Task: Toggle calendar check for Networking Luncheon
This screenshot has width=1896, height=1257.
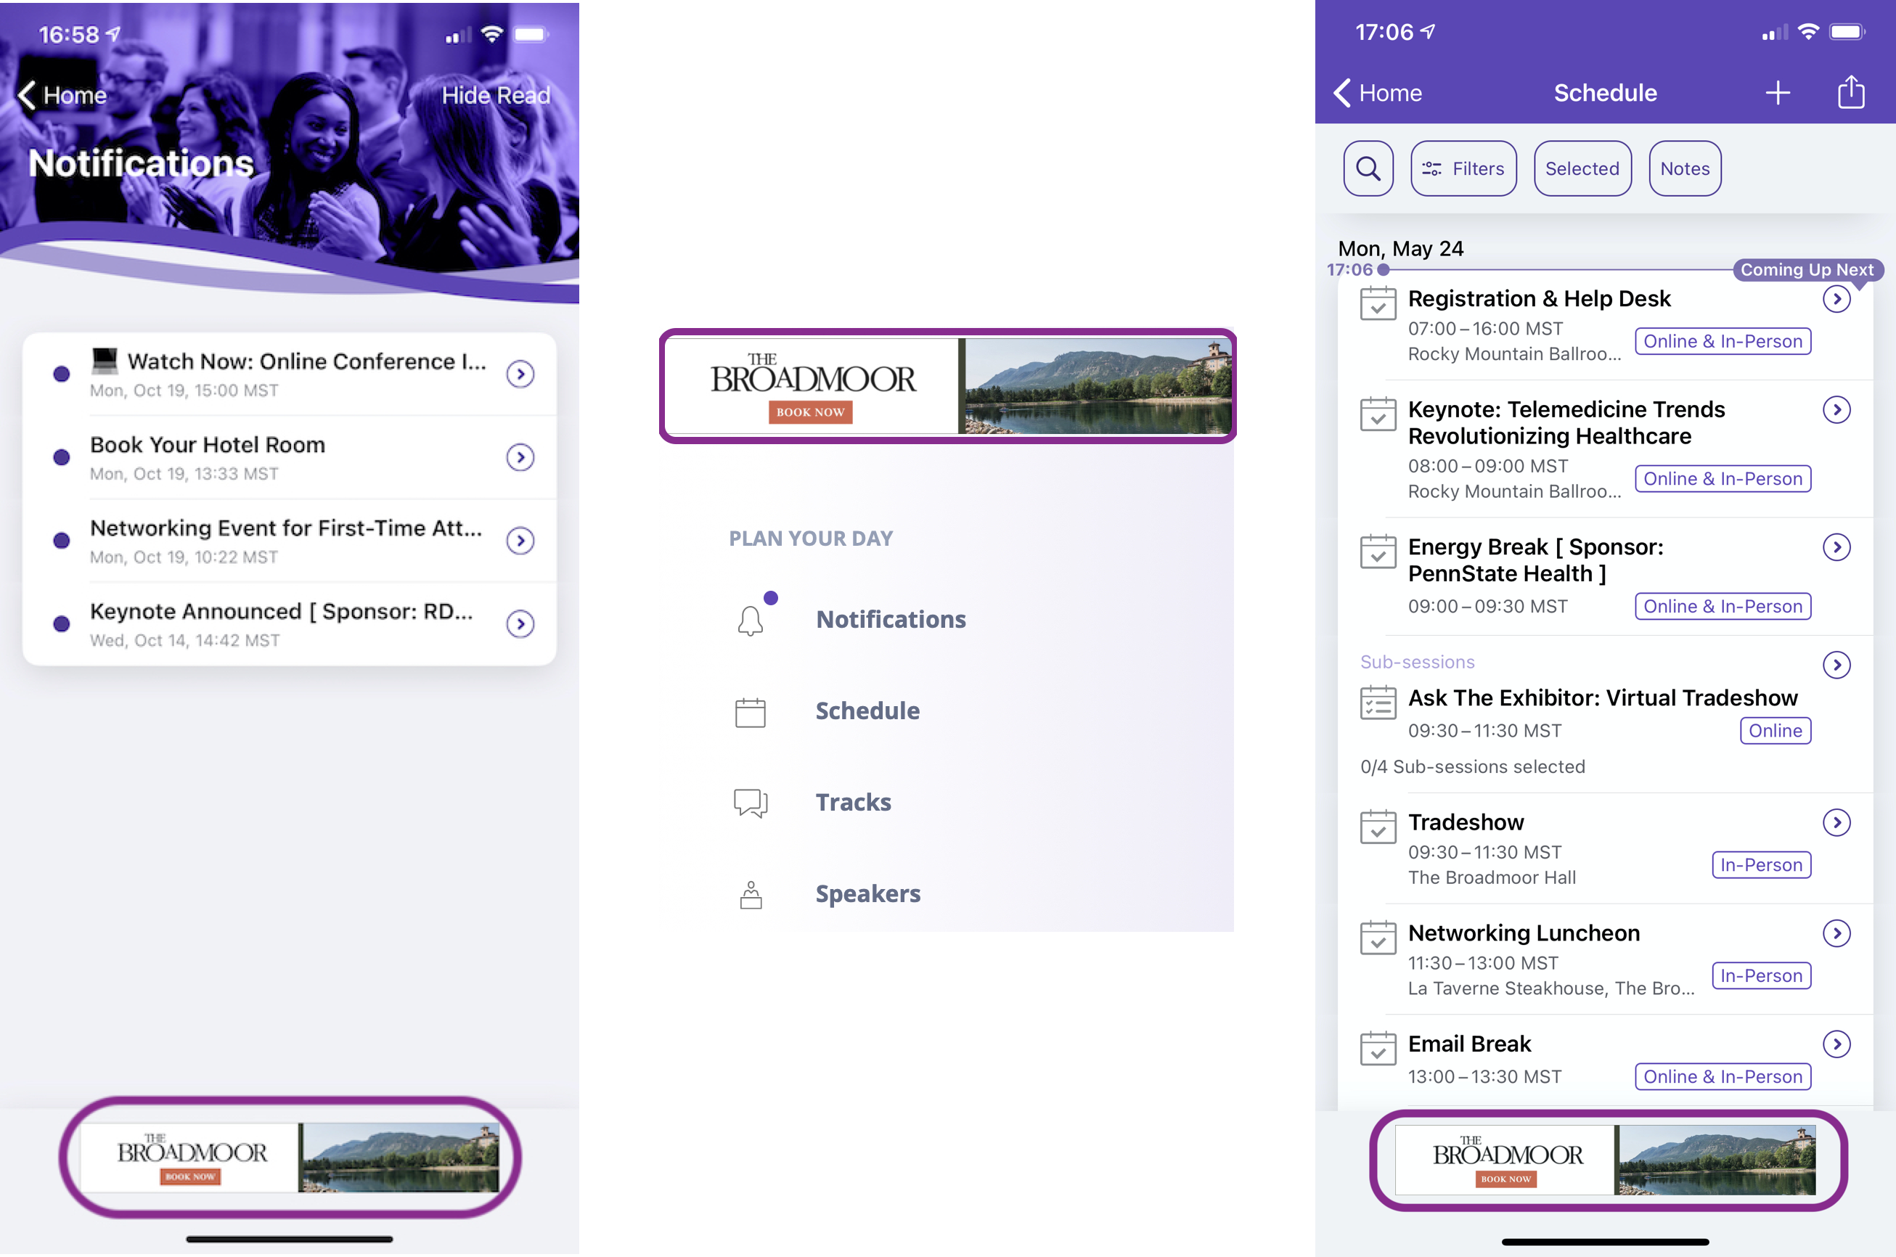Action: coord(1378,938)
